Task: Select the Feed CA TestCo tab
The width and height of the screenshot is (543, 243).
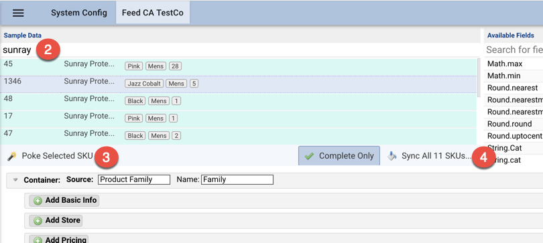Action: [152, 13]
